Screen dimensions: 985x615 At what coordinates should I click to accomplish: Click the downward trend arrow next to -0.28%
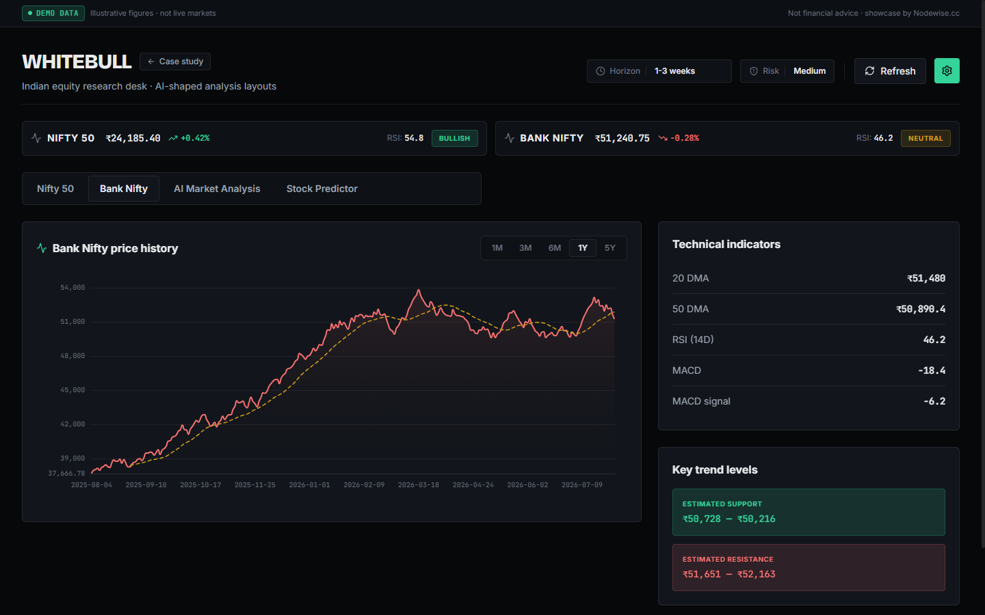coord(663,138)
